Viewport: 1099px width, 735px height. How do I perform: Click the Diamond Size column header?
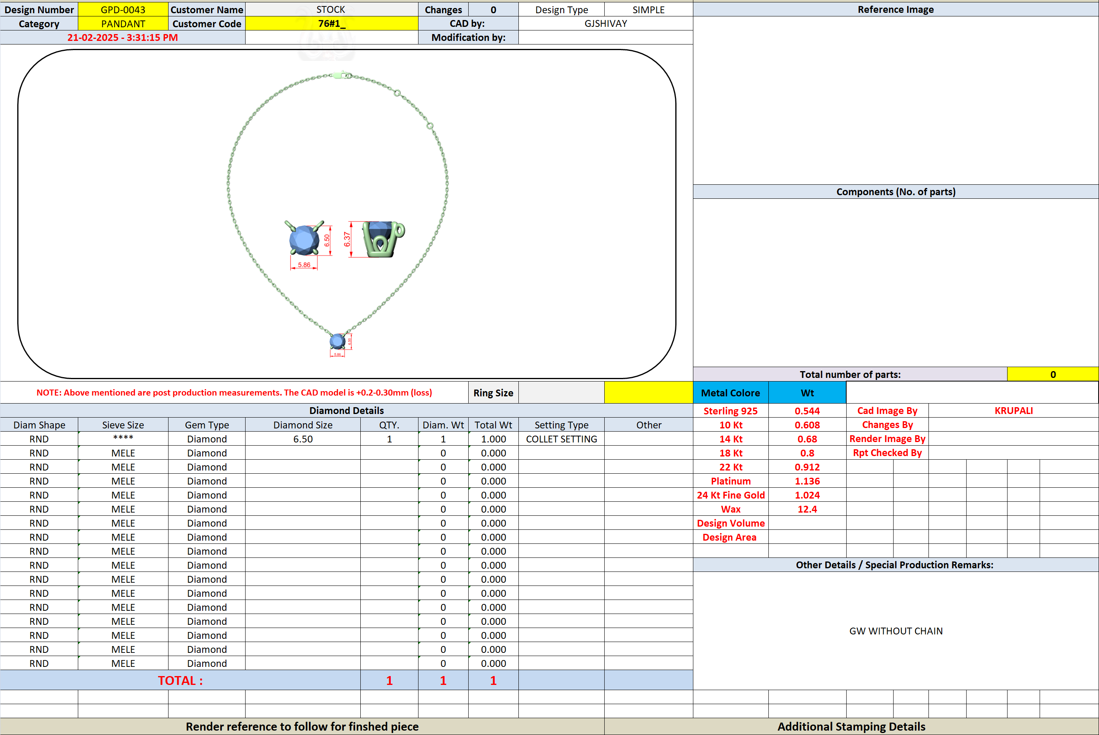tap(303, 425)
